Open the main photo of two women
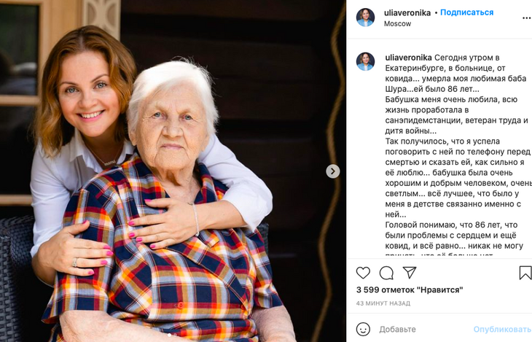Viewport: 532px width, 342px height. click(173, 171)
